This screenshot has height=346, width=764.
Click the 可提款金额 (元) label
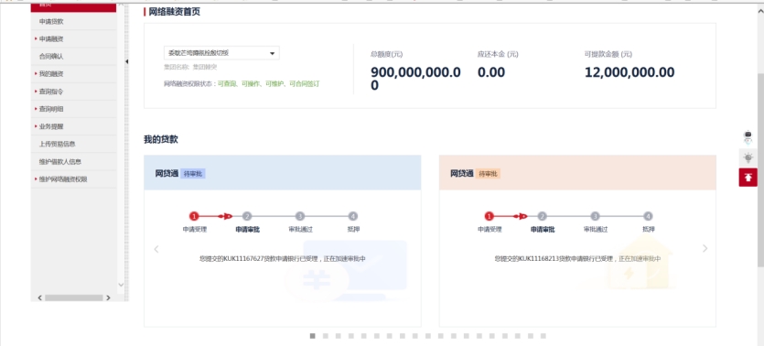608,54
